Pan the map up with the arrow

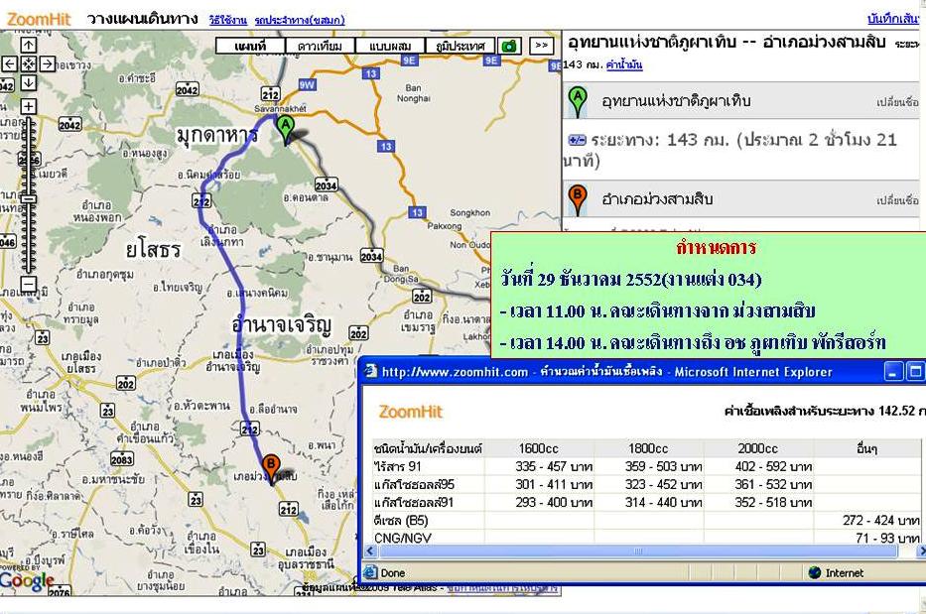(x=29, y=46)
